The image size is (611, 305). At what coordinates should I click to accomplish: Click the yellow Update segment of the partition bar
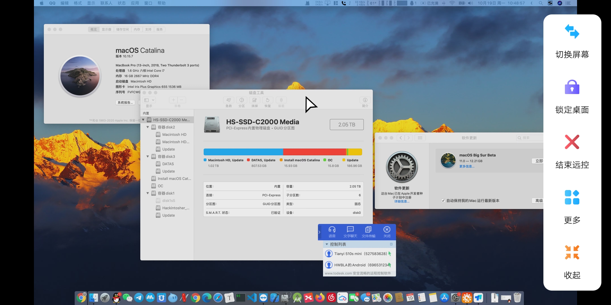pos(355,152)
